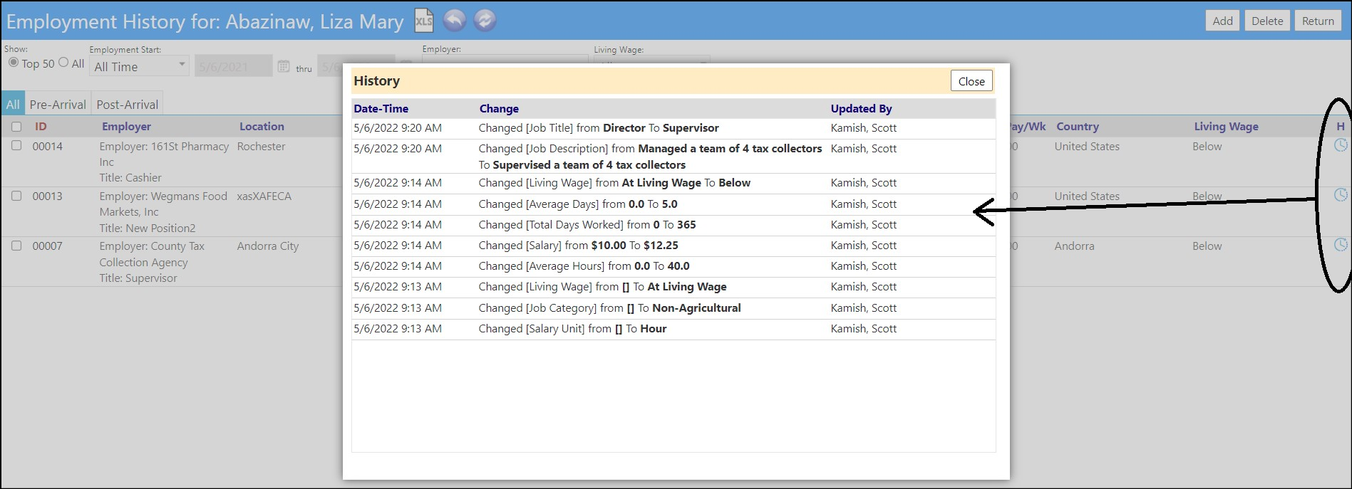Image resolution: width=1352 pixels, height=489 pixels.
Task: Select the All radio button
Action: (x=63, y=63)
